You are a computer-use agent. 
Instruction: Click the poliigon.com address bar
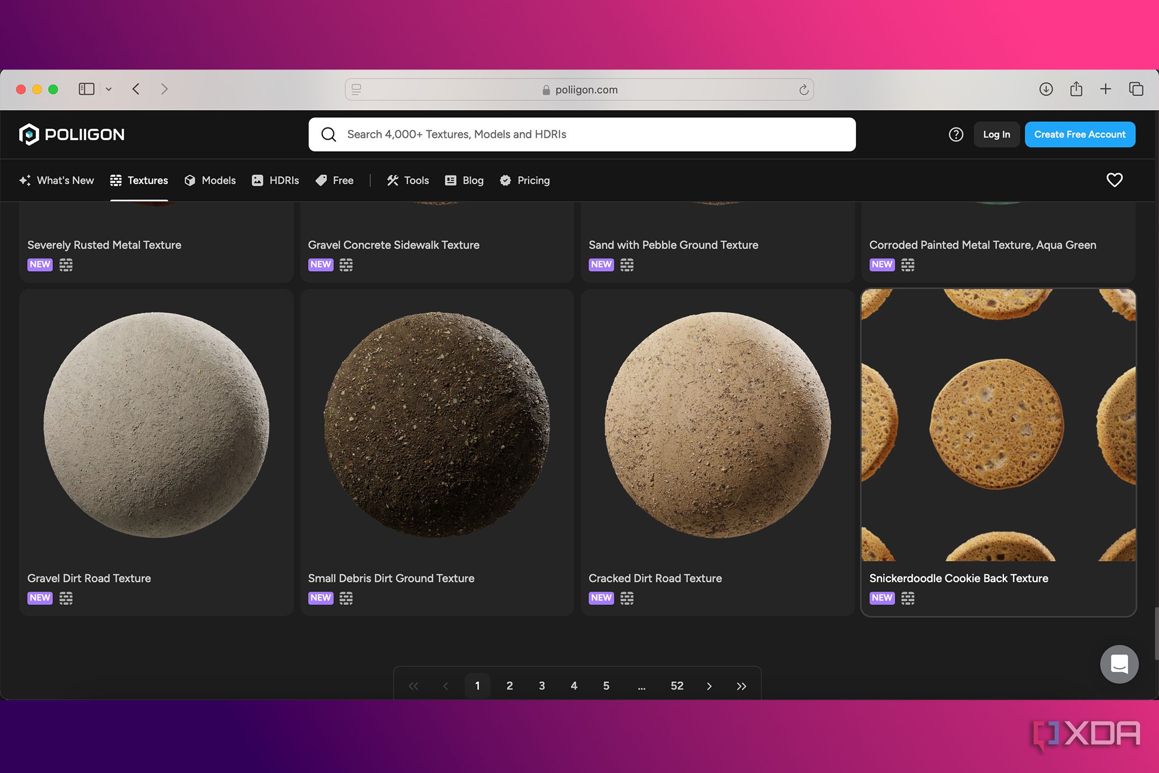point(579,89)
